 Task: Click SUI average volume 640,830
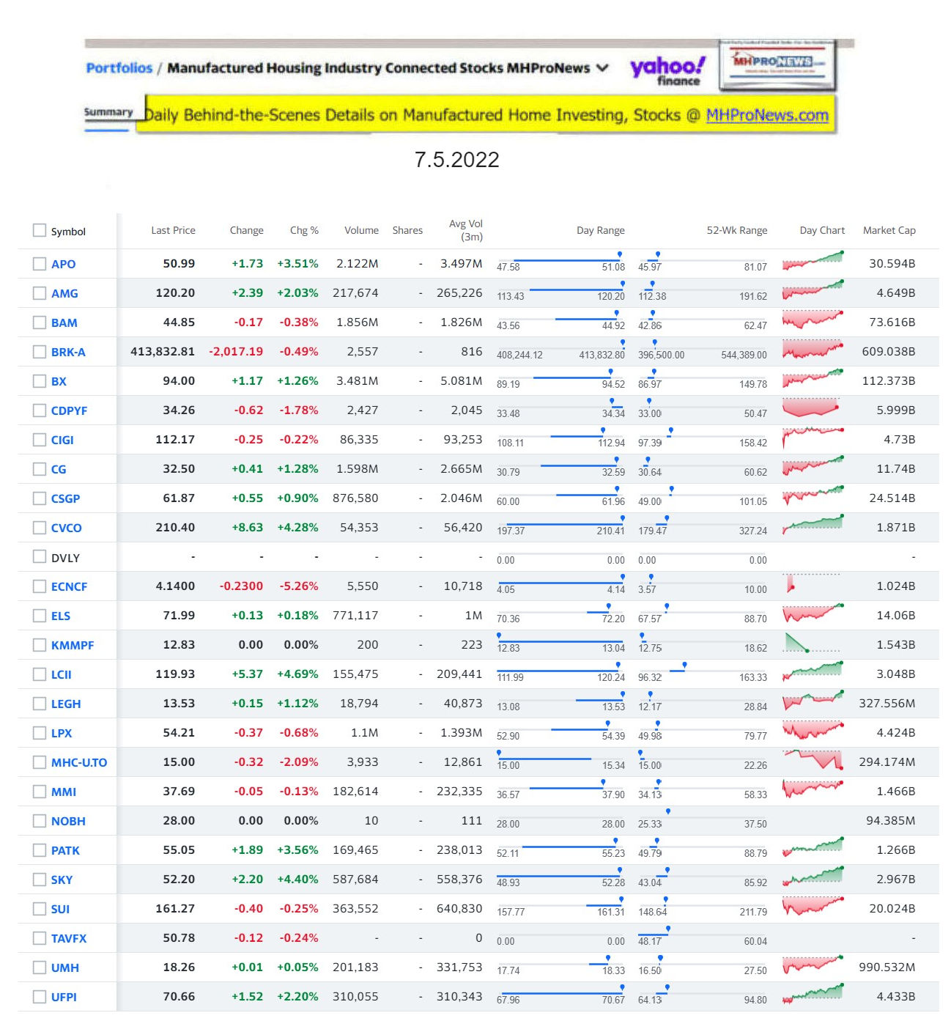[x=459, y=908]
